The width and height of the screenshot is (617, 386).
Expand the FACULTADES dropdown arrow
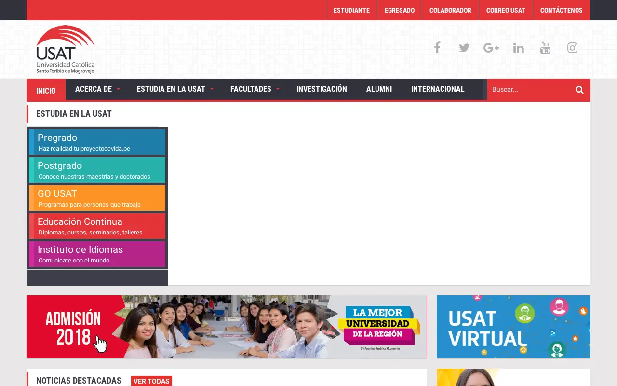tap(278, 89)
